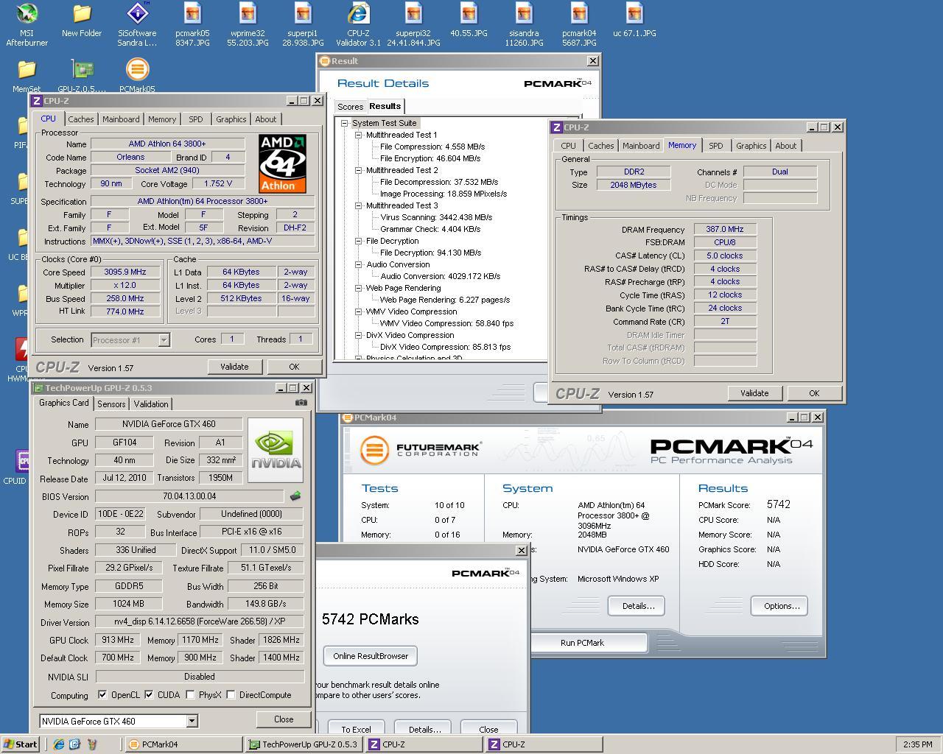Collapse the File Decryption tree node
Viewport: 943px width, 754px height.
click(x=358, y=241)
